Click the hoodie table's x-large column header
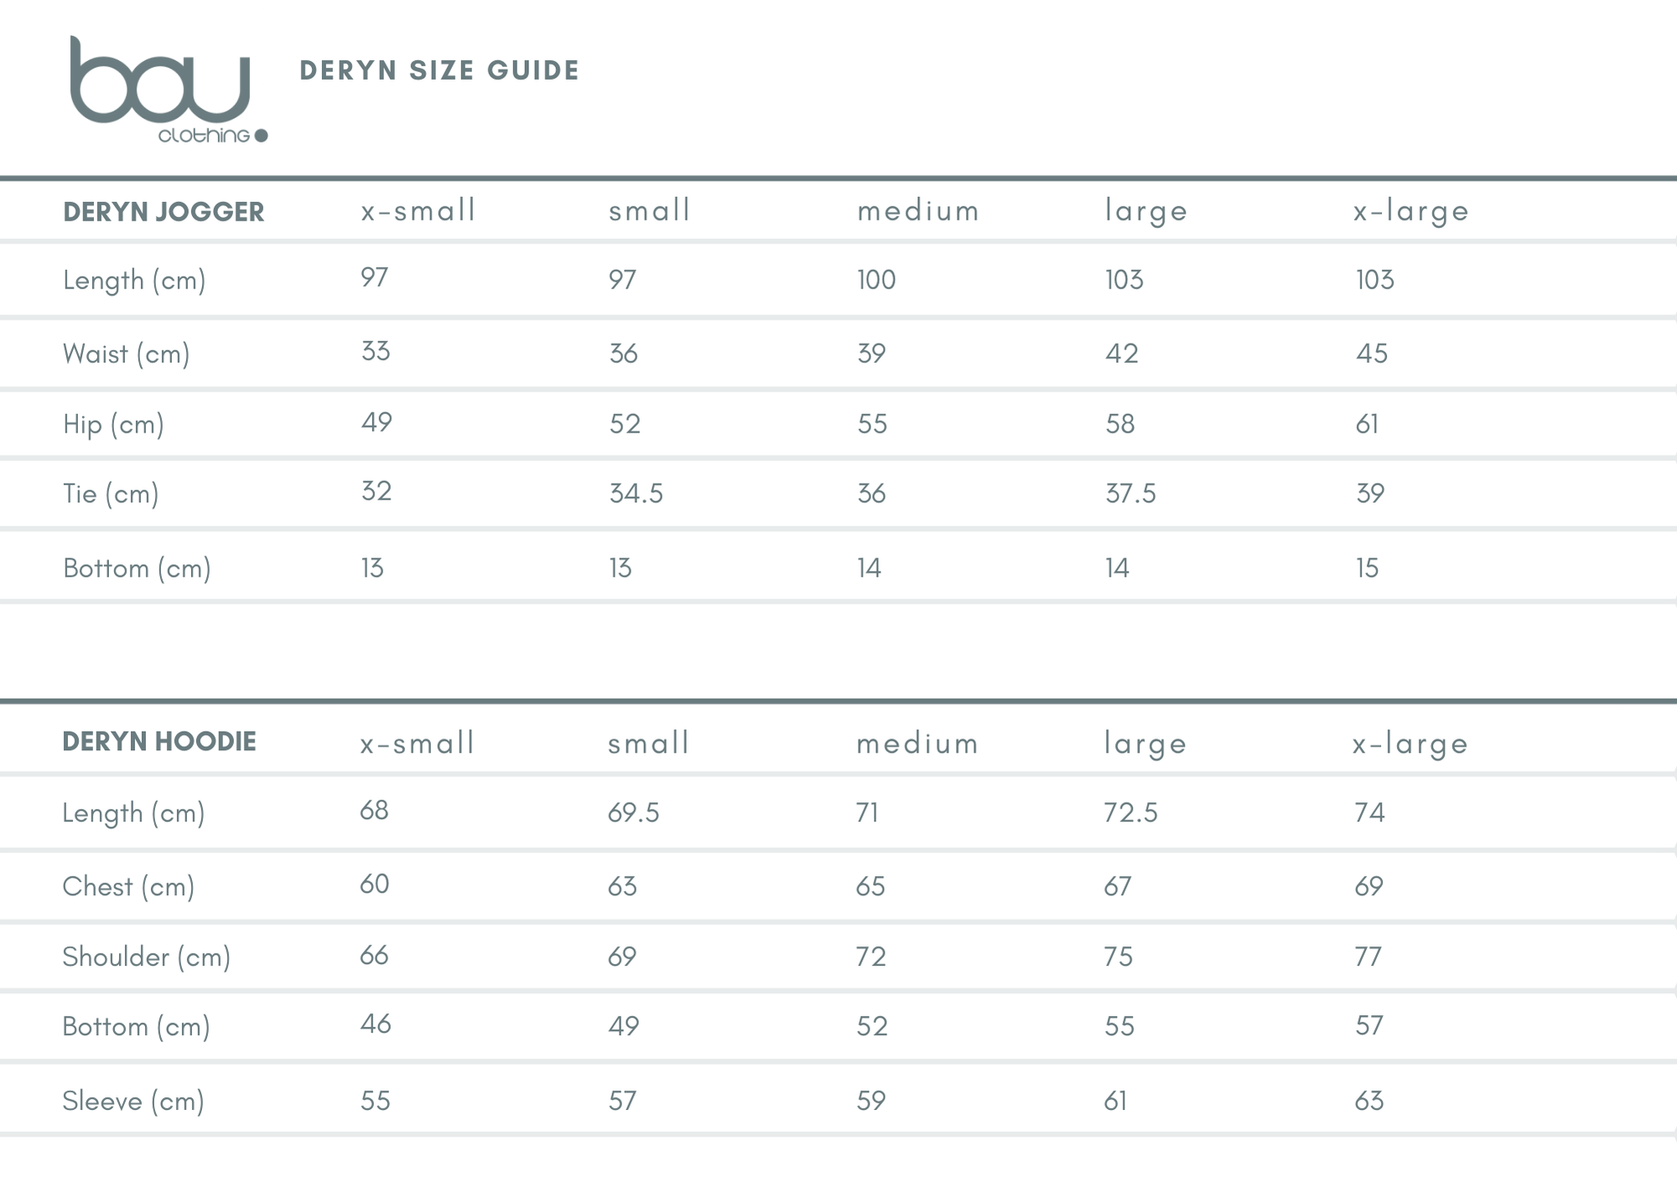This screenshot has width=1677, height=1197. pyautogui.click(x=1410, y=744)
